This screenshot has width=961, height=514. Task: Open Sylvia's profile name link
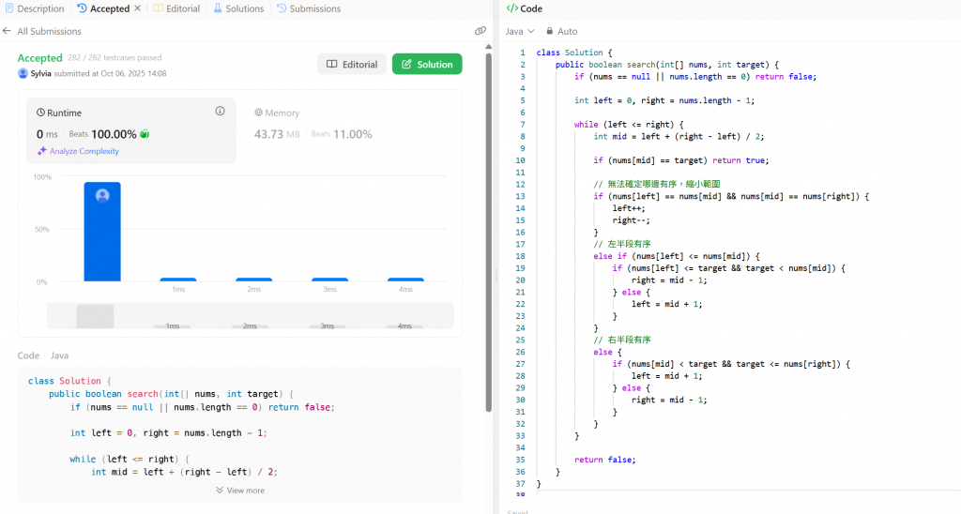point(41,73)
